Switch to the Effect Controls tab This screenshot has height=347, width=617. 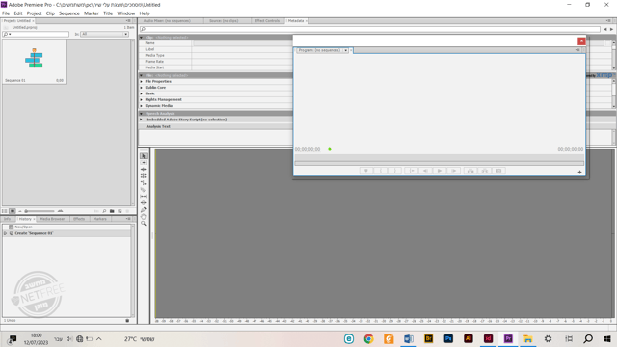pos(267,21)
